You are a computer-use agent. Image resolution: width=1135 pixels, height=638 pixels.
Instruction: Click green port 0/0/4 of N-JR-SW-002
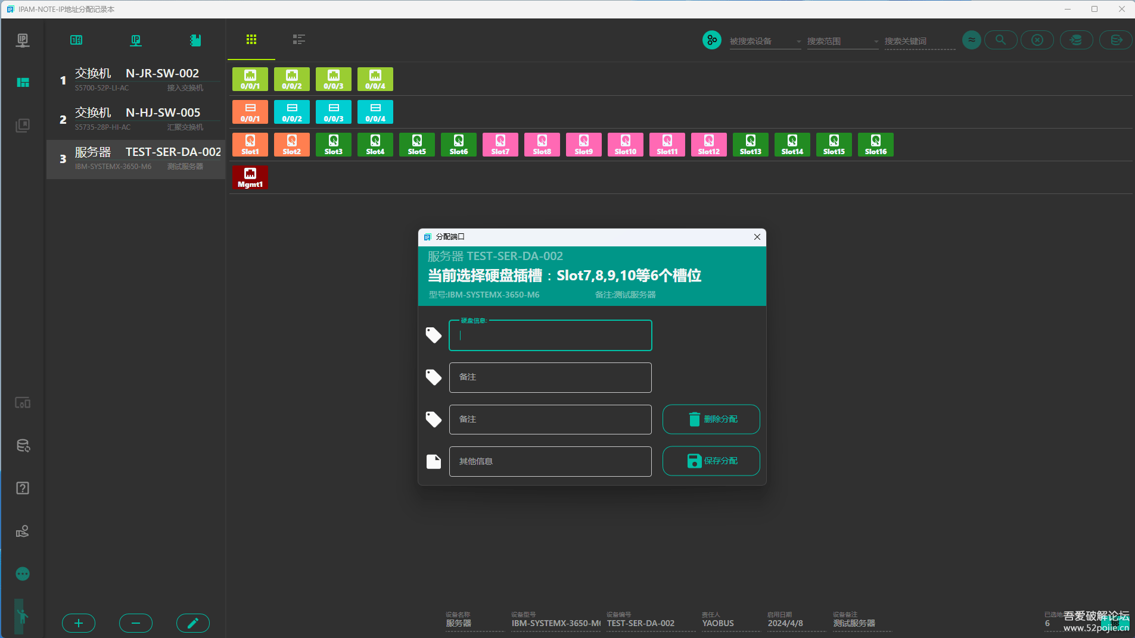tap(375, 79)
